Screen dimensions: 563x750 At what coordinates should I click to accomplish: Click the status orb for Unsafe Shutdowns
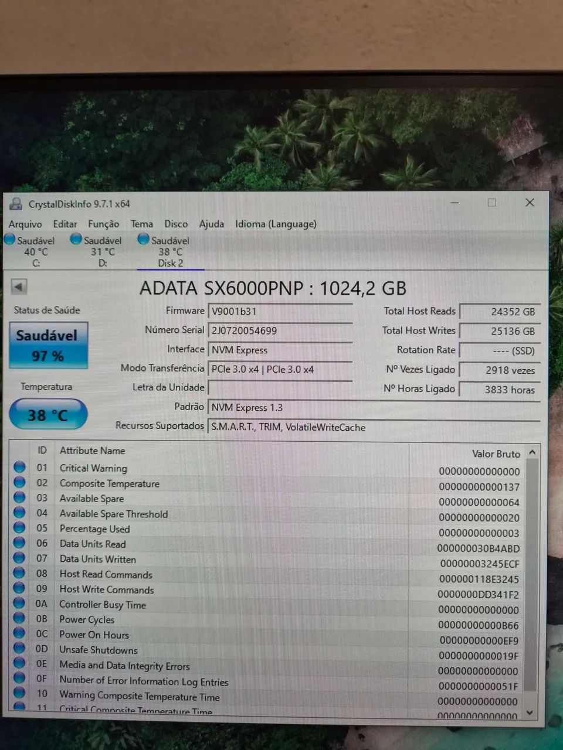coord(19,648)
